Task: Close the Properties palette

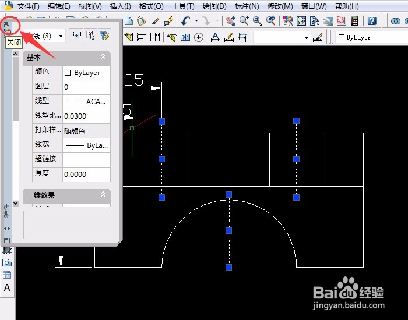Action: pyautogui.click(x=6, y=24)
